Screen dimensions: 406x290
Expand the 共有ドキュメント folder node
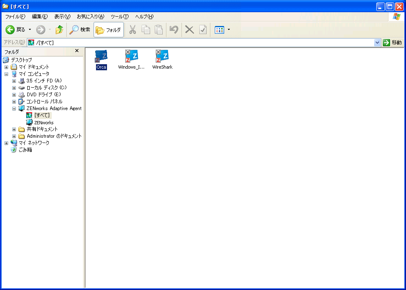(x=14, y=130)
